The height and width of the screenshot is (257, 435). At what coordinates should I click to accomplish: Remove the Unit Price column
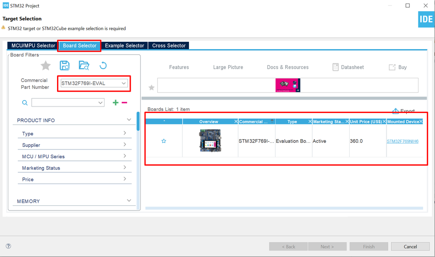[x=384, y=121]
